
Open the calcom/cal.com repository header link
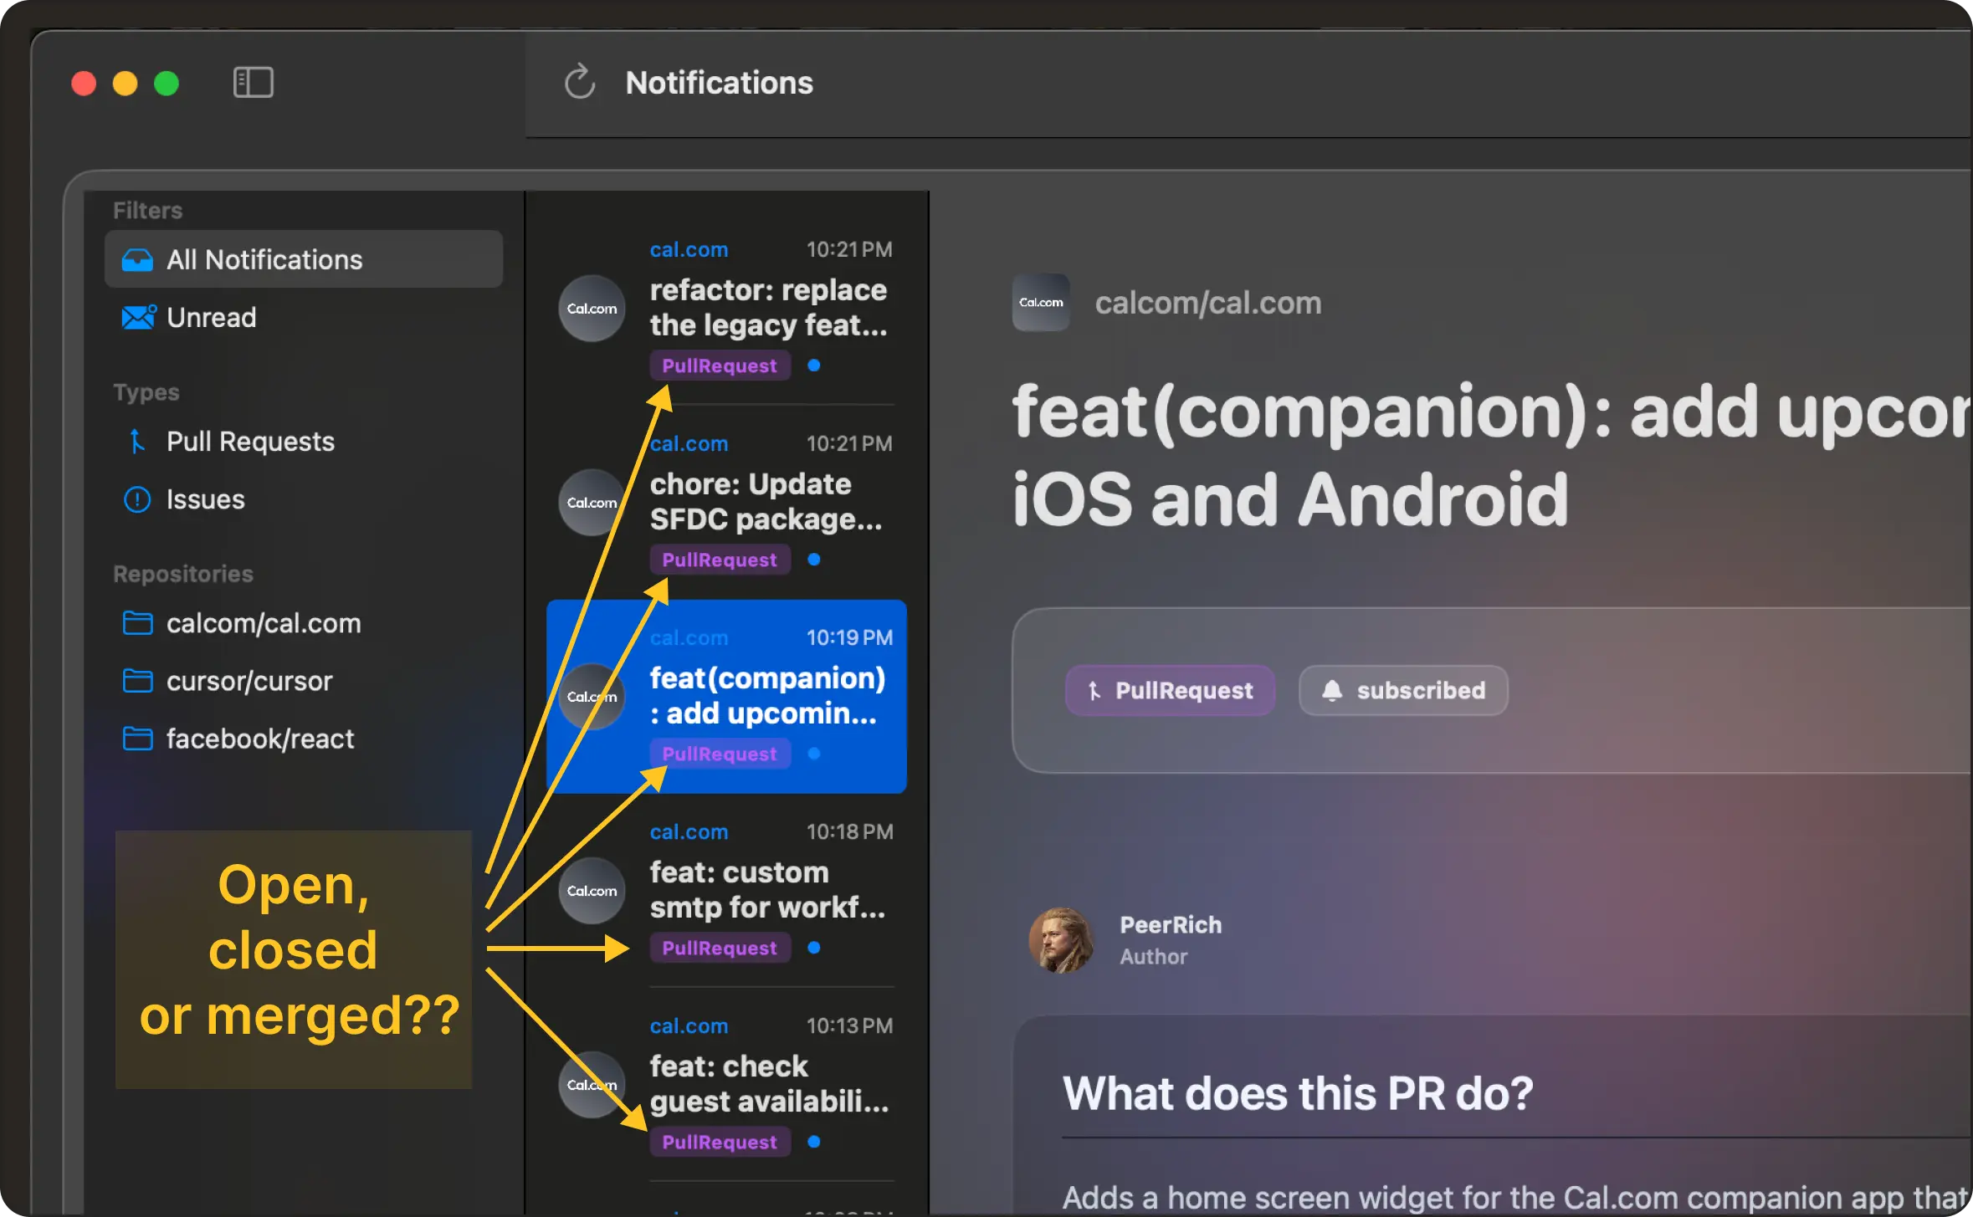tap(1207, 303)
